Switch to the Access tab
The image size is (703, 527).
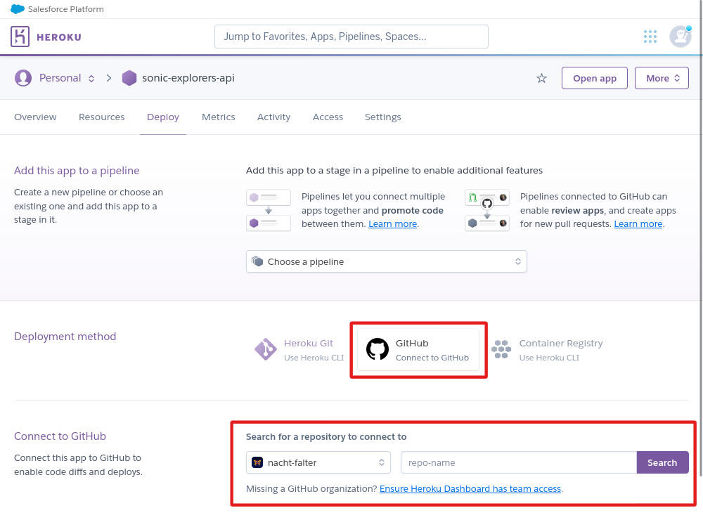(x=328, y=117)
